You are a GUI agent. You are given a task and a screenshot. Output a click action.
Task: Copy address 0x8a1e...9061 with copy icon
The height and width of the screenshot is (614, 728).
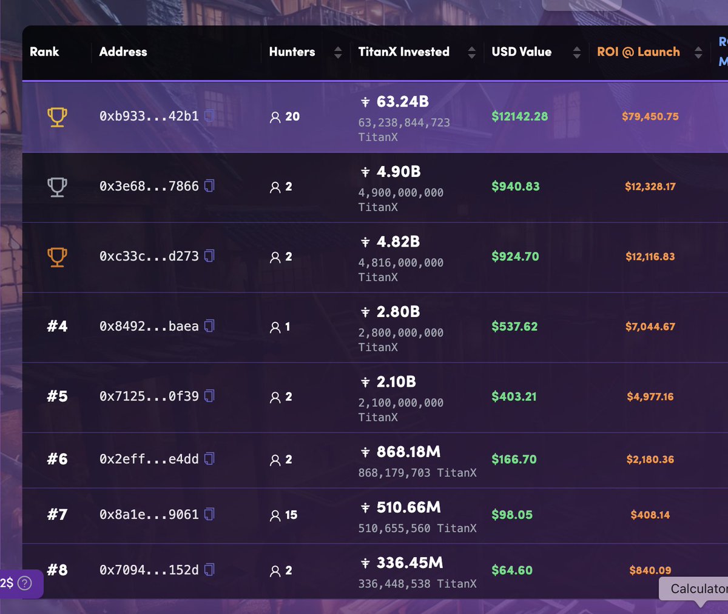tap(209, 514)
